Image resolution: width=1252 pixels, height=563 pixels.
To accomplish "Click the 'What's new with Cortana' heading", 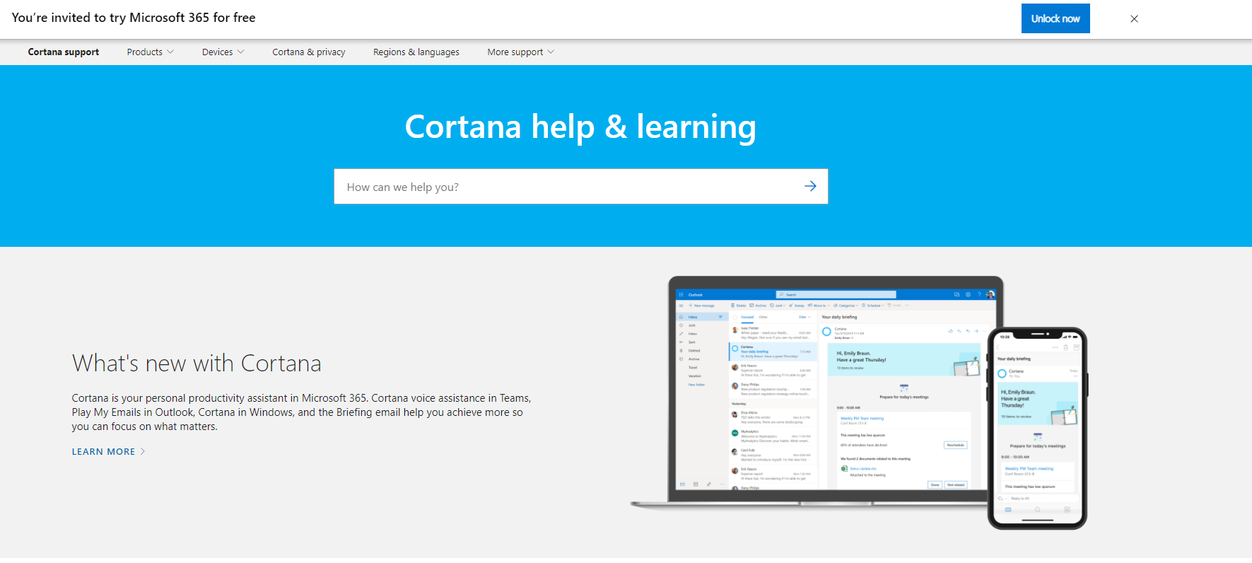I will (x=197, y=364).
